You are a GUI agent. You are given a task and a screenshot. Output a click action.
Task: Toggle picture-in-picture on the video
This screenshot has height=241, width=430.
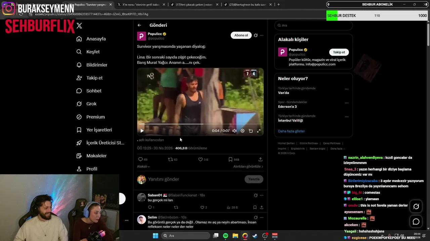(x=251, y=131)
